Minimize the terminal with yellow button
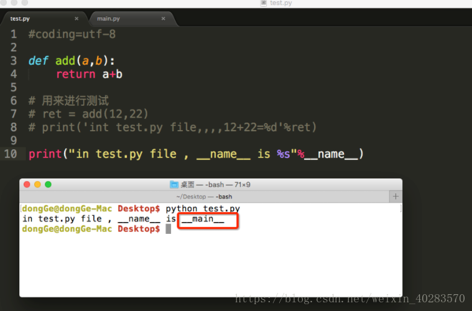 click(x=37, y=185)
